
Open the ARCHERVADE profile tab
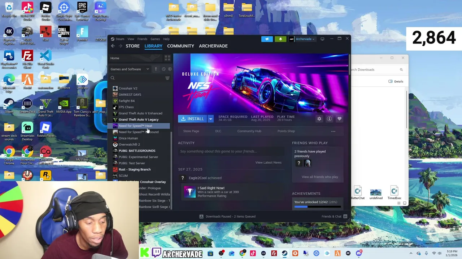(x=213, y=46)
